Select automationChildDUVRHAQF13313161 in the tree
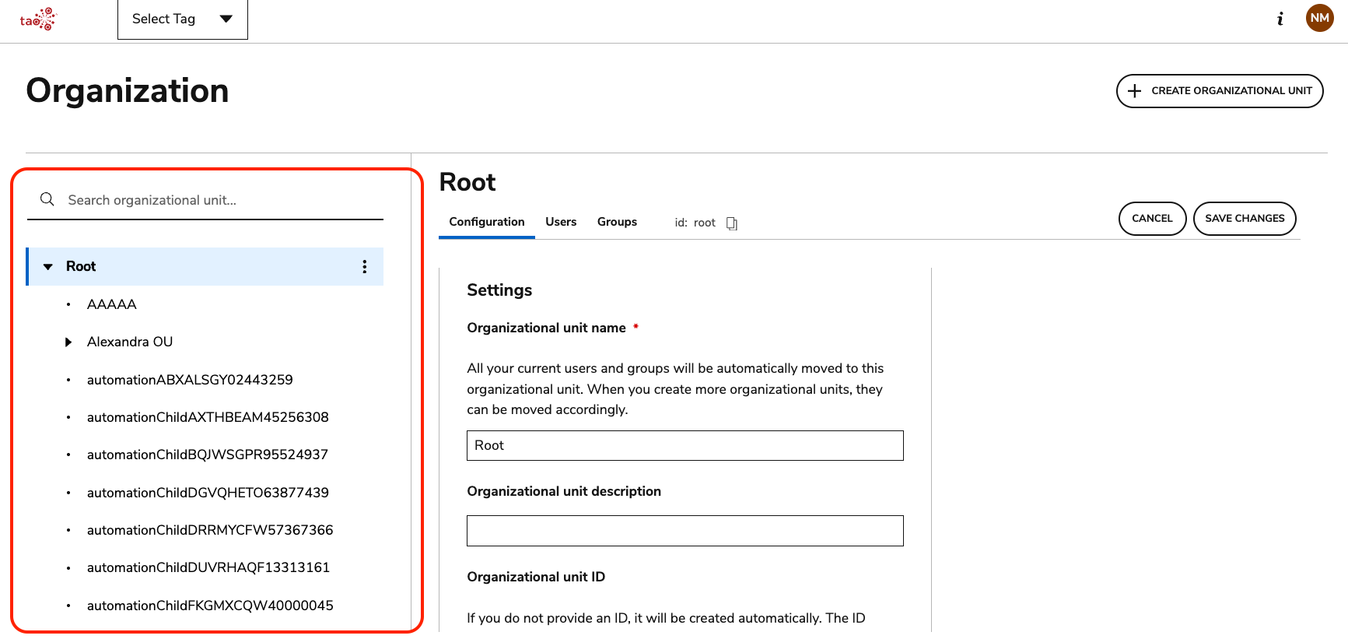 tap(208, 568)
